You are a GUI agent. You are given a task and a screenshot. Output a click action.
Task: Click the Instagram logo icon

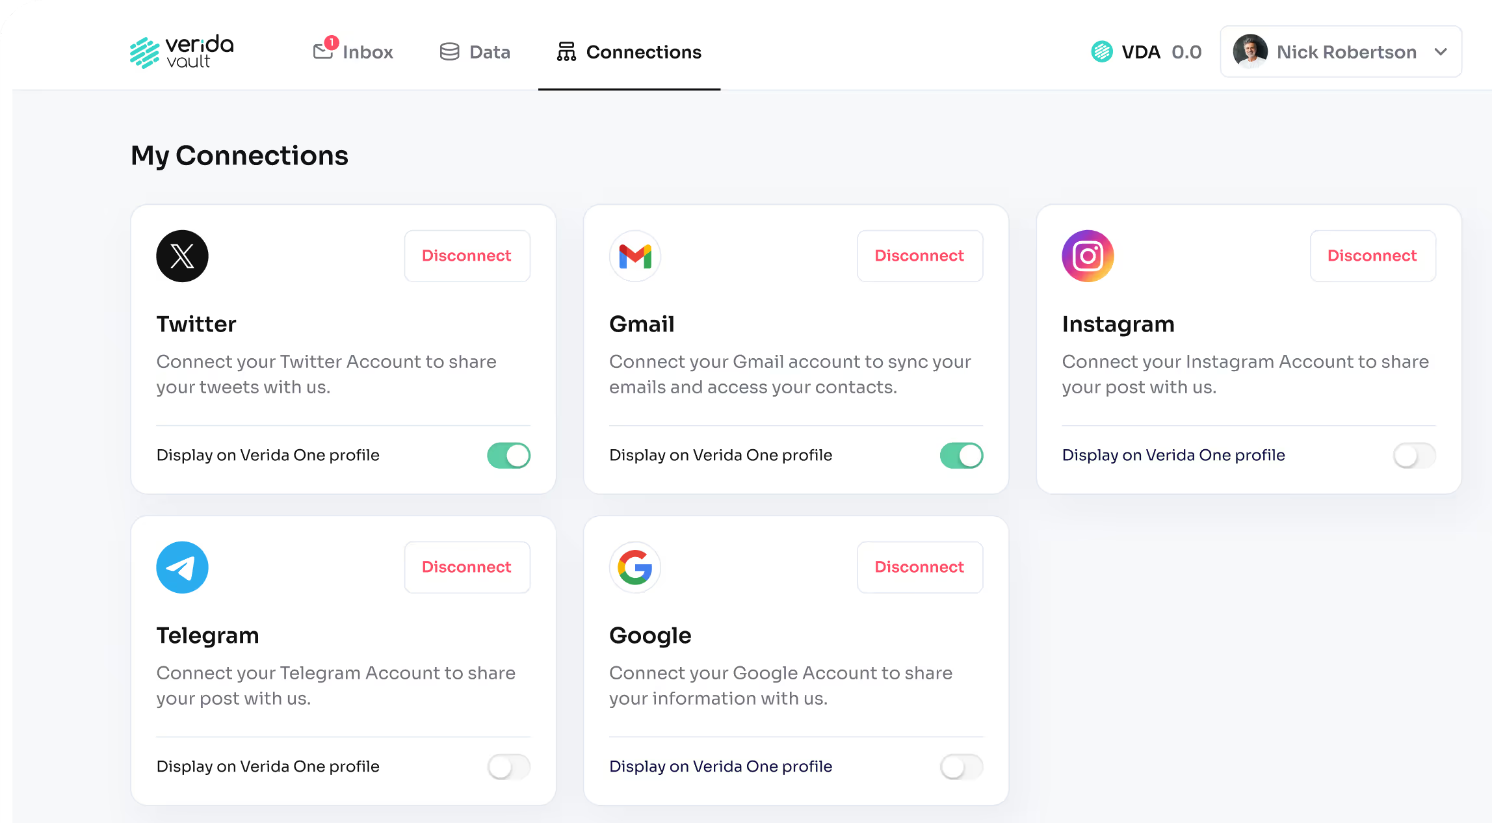coord(1088,256)
